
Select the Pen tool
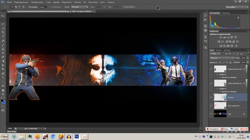(3, 73)
